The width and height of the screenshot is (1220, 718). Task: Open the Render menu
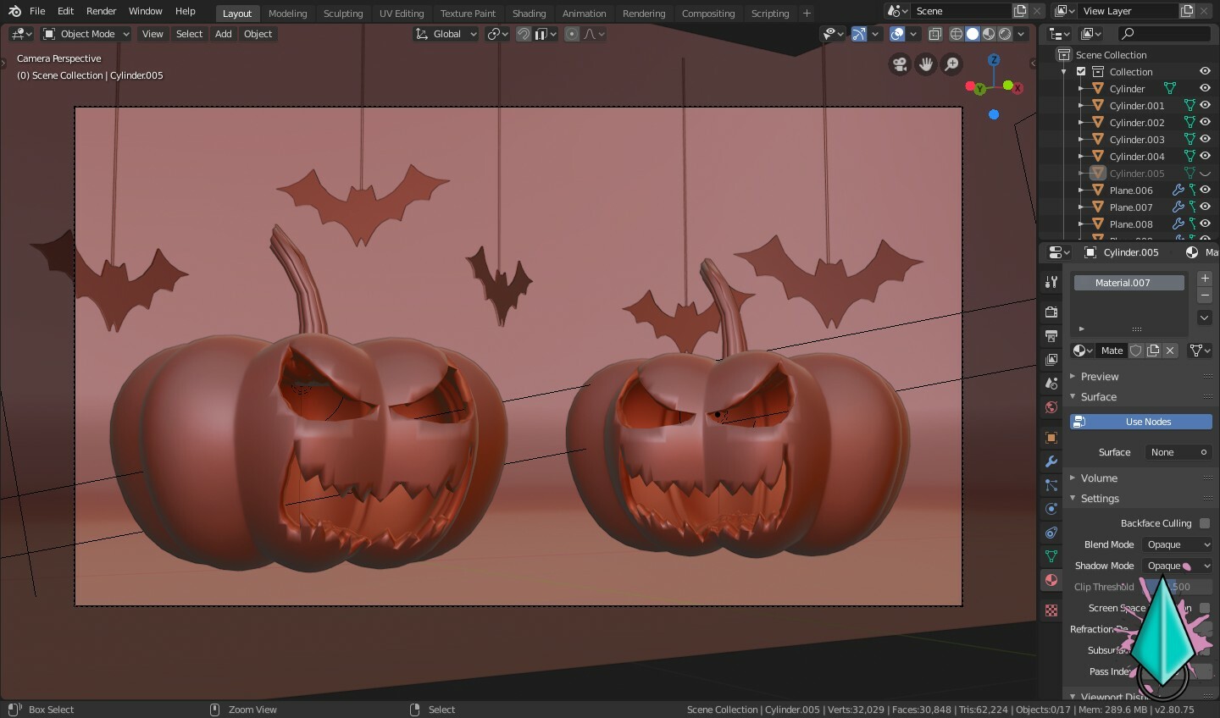101,11
